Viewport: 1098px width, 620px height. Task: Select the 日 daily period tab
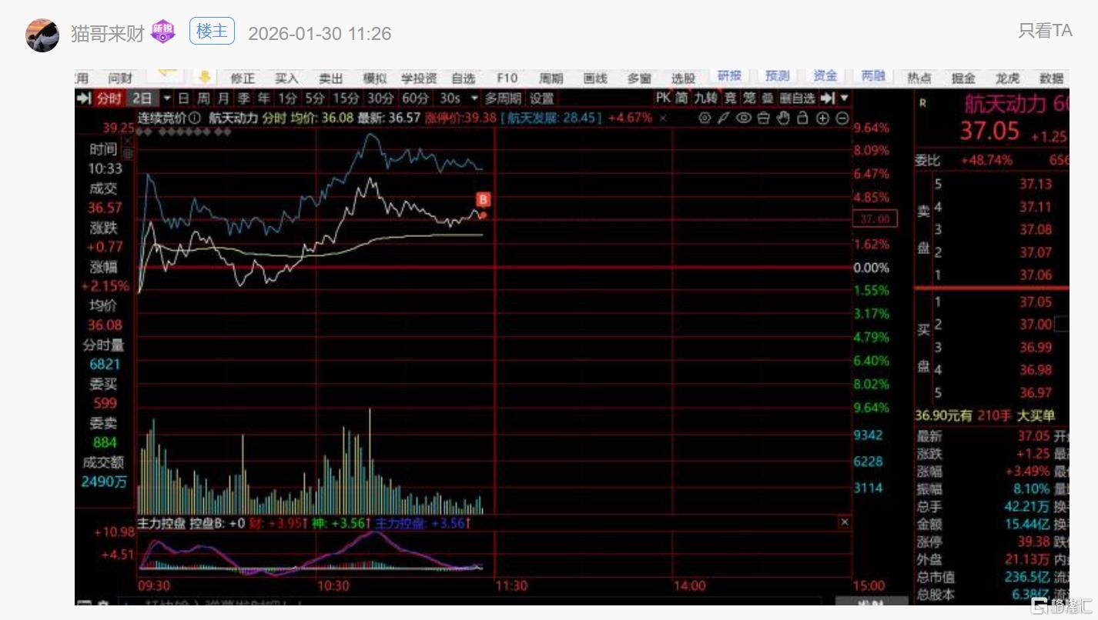tap(183, 98)
